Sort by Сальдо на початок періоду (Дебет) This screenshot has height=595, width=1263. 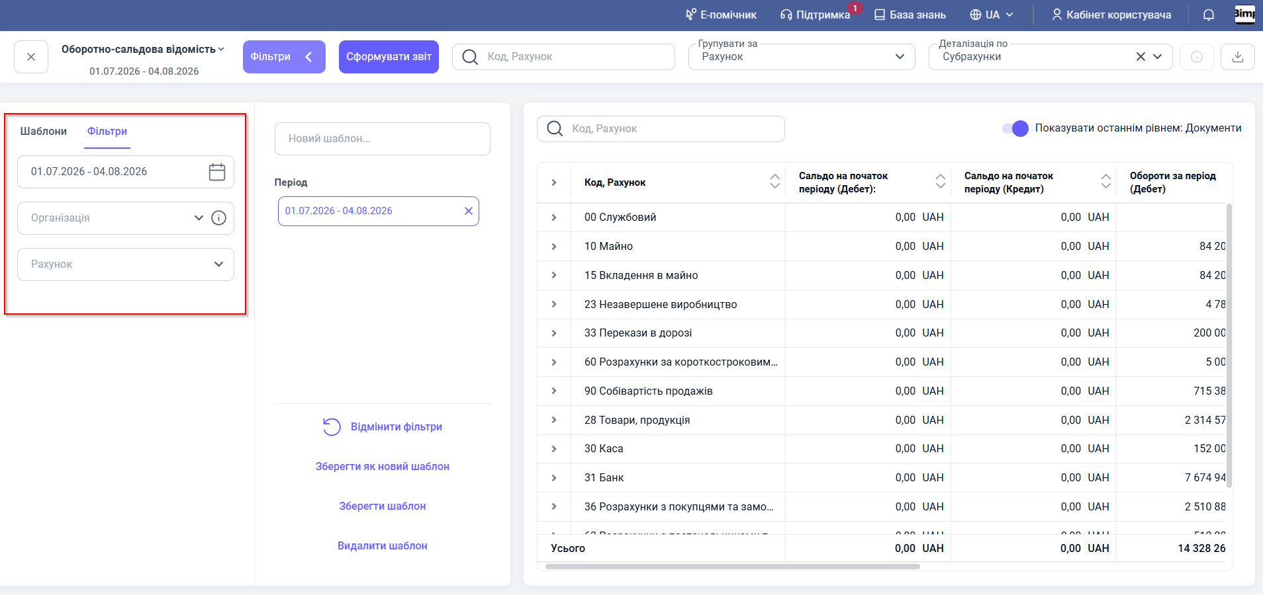pos(940,181)
